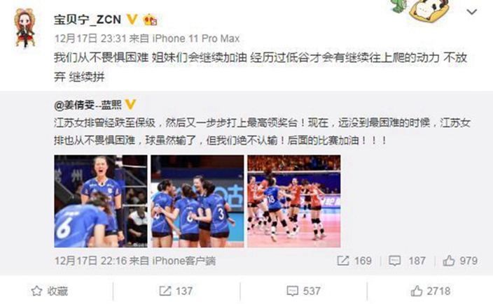Click the crown membership badge icon
The width and height of the screenshot is (493, 304).
(x=151, y=20)
